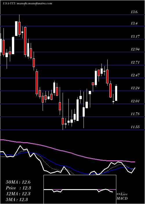Click the '50MA : 12.6' legend entry
This screenshot has width=145, height=204.
pyautogui.click(x=18, y=182)
